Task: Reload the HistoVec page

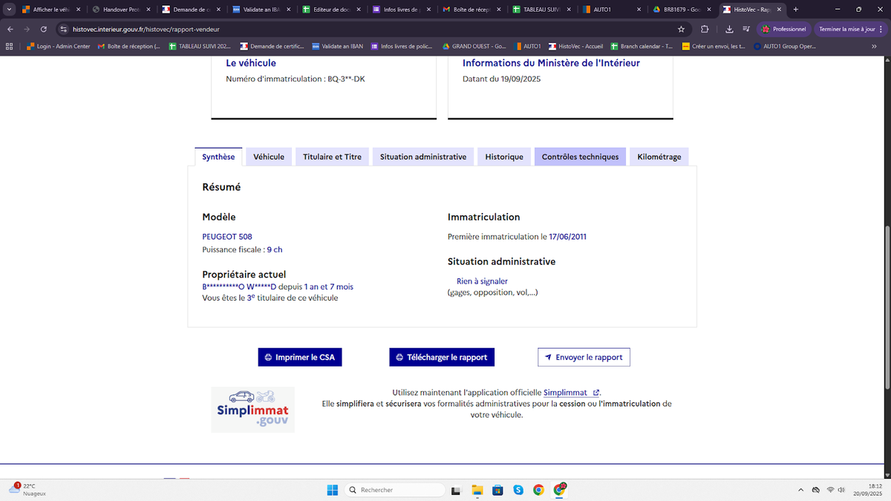Action: (x=44, y=29)
